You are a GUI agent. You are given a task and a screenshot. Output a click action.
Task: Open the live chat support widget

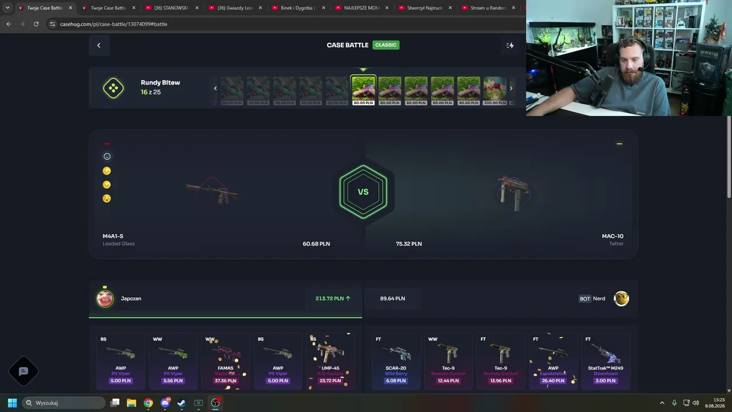click(x=23, y=371)
